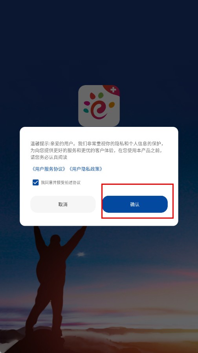Tap the 取消 button
Image resolution: width=198 pixels, height=353 pixels.
(x=63, y=204)
